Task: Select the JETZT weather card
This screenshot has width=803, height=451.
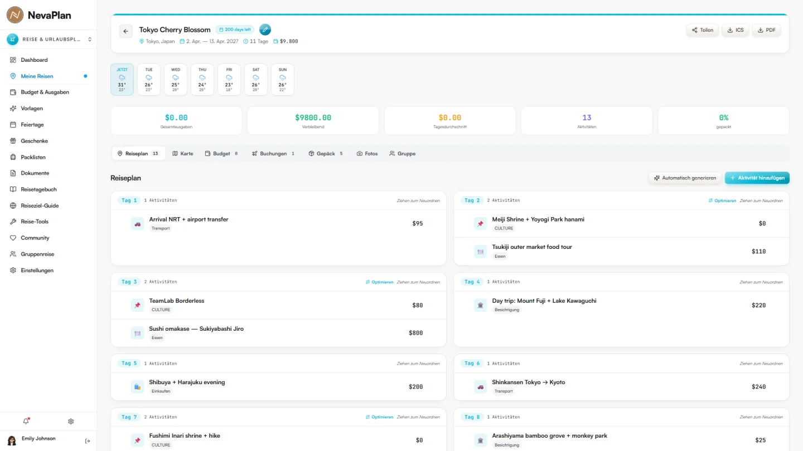Action: tap(122, 80)
